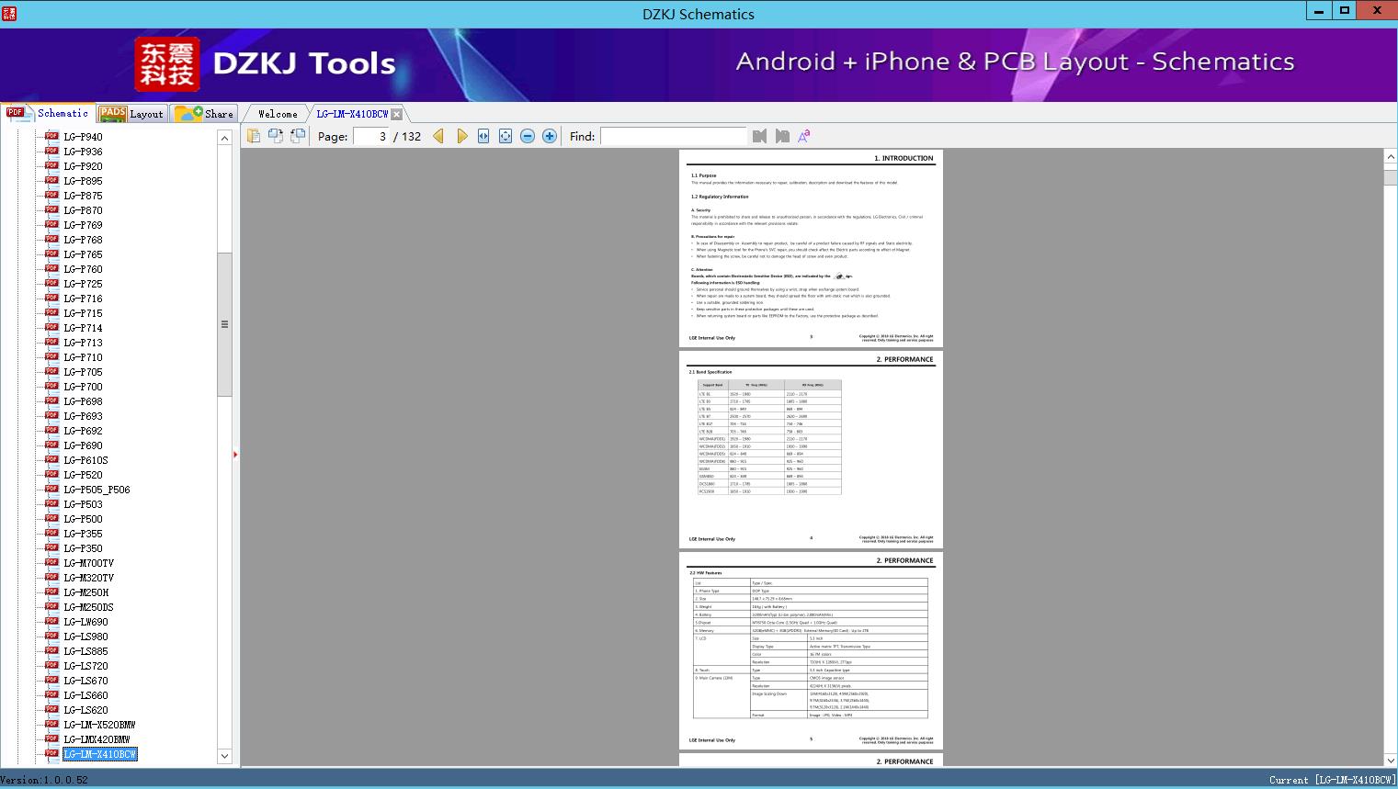Viewport: 1398px width, 789px height.
Task: Go to the previous page arrow
Action: pyautogui.click(x=438, y=136)
